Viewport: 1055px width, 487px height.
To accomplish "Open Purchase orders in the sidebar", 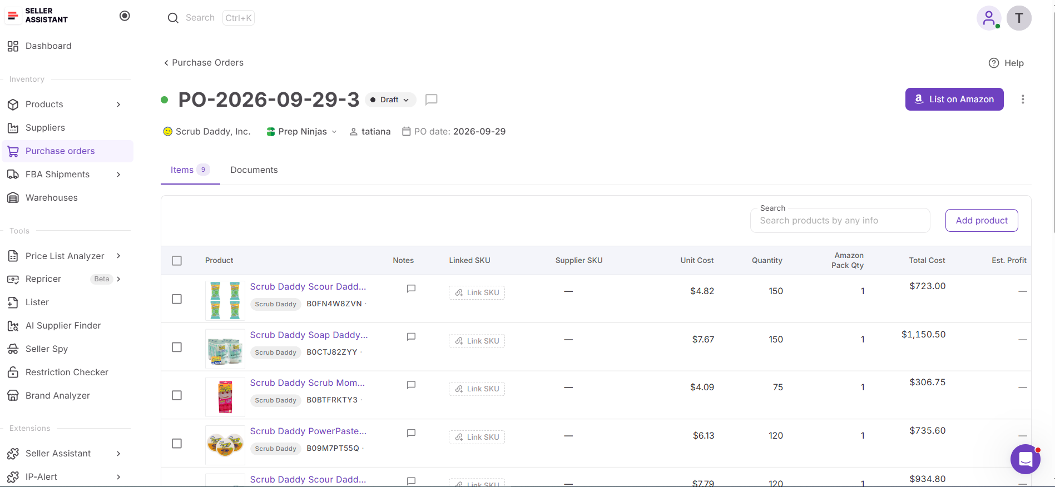I will 67,151.
